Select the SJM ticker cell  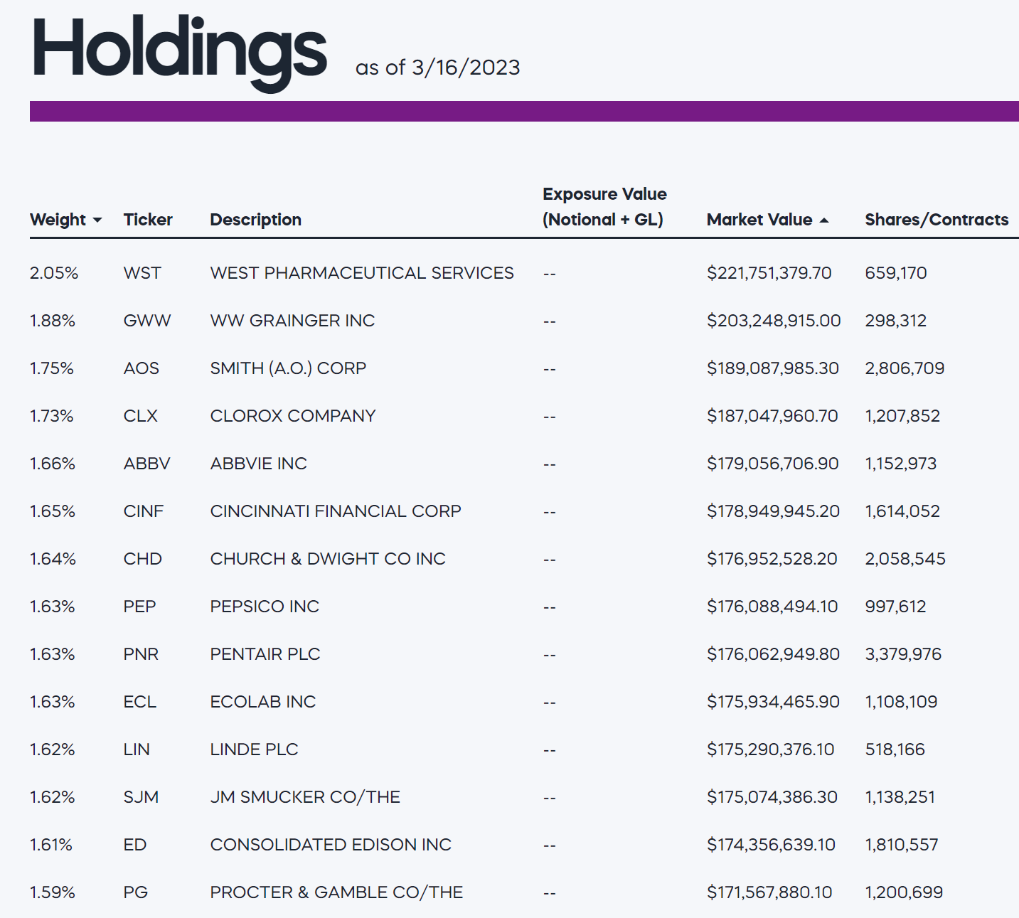[x=141, y=797]
